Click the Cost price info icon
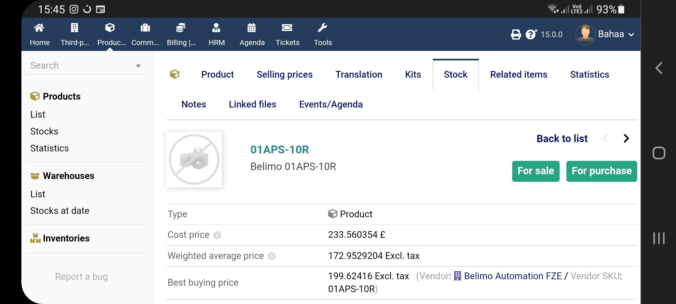 [x=217, y=235]
